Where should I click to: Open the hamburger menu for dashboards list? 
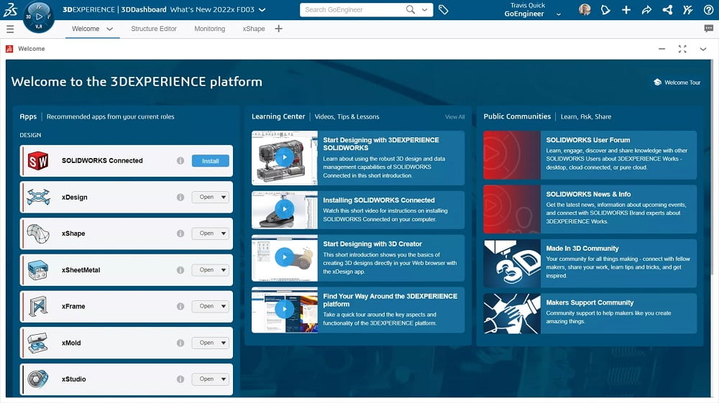(10, 29)
